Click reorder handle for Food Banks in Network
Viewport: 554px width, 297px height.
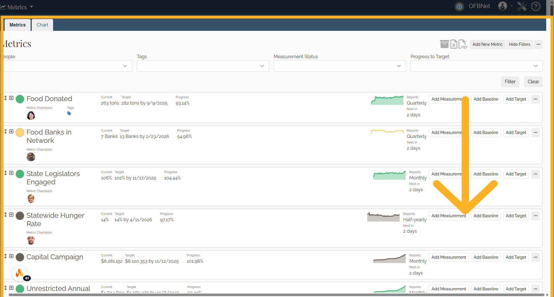tap(5, 131)
